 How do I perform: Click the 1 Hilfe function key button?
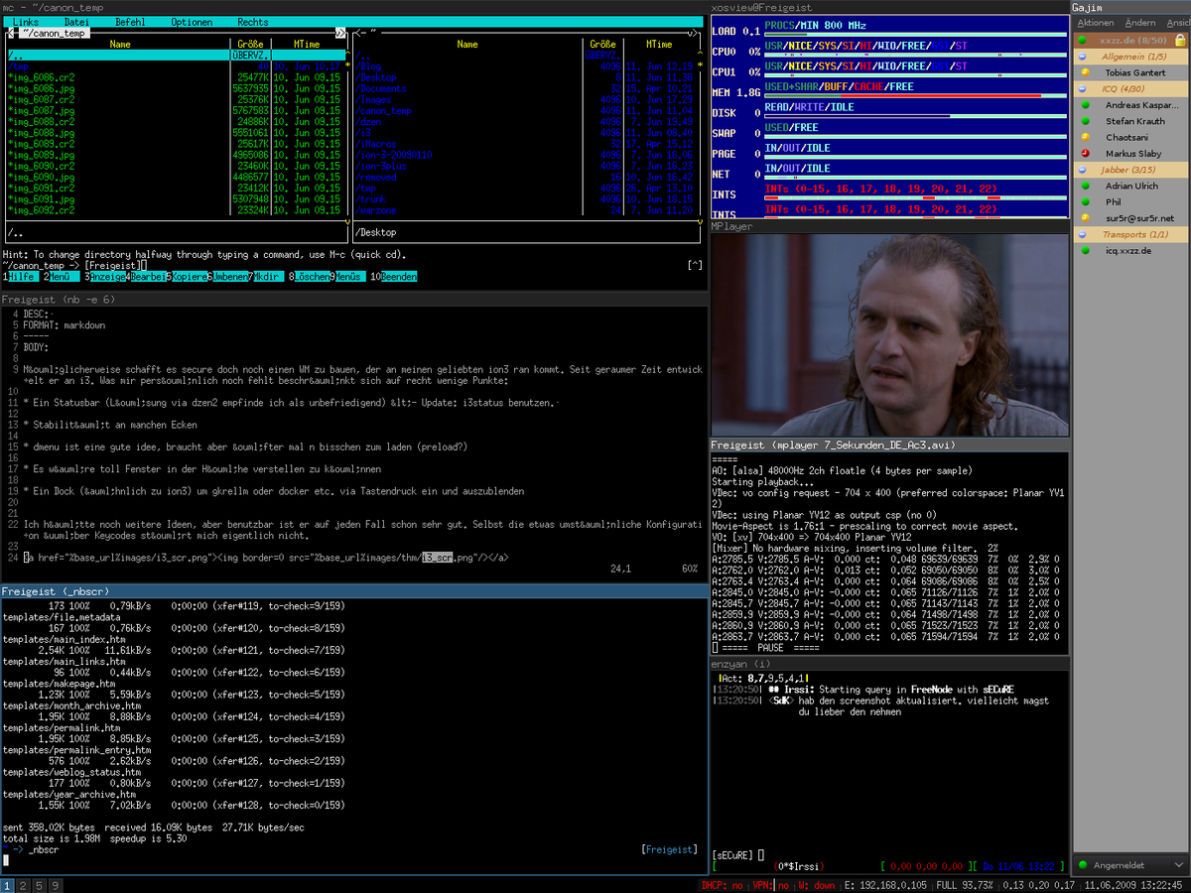click(x=20, y=277)
